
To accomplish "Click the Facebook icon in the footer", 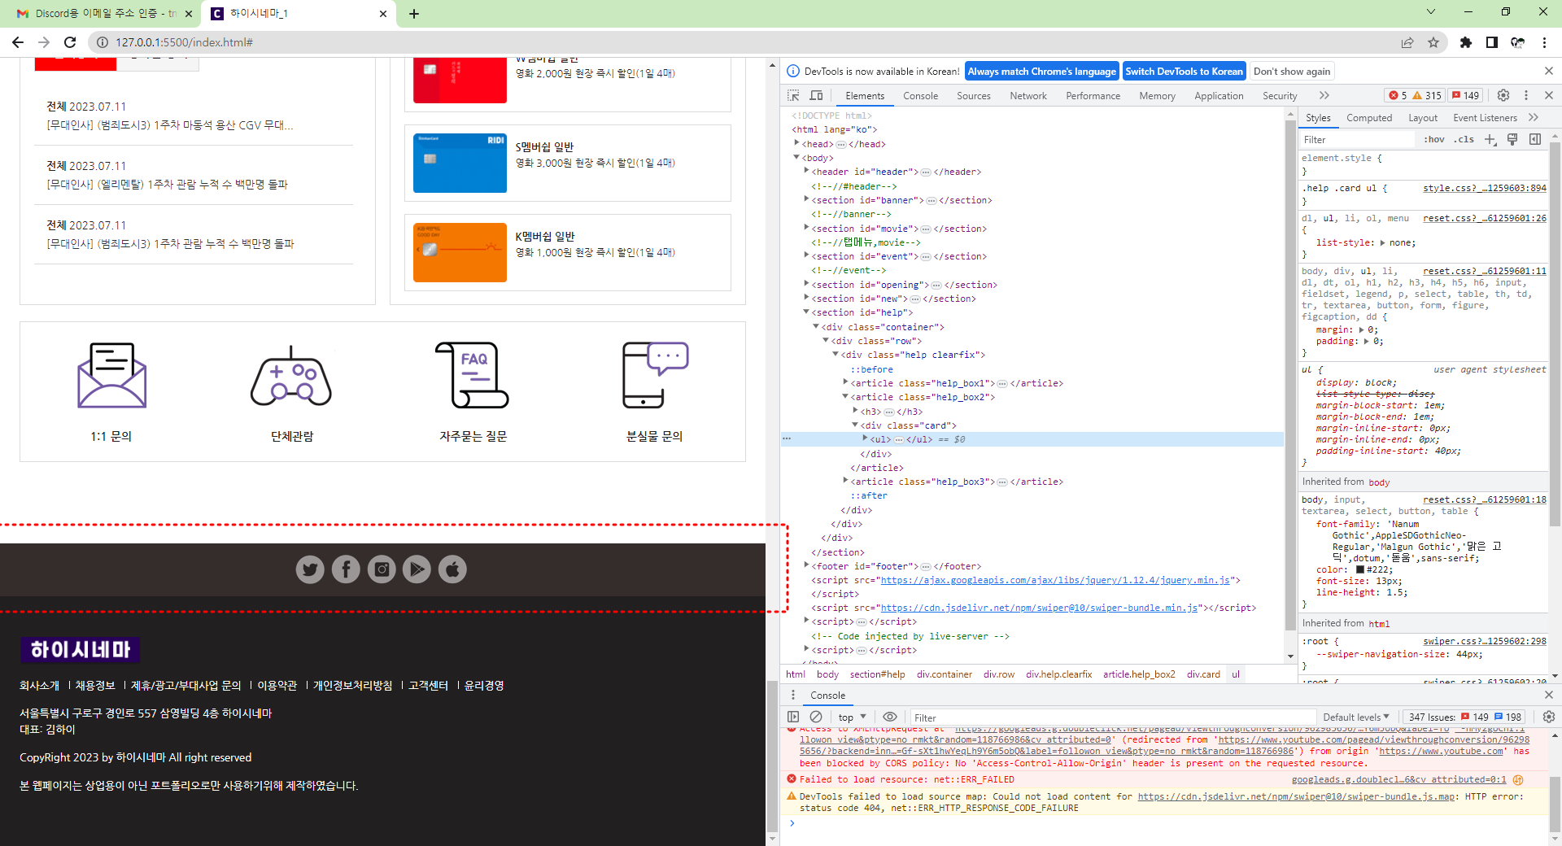I will pyautogui.click(x=346, y=569).
